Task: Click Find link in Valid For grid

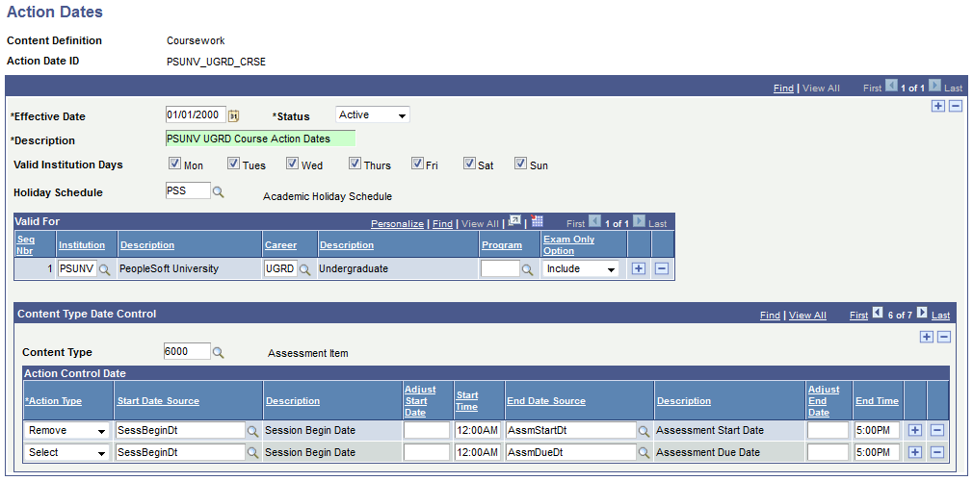Action: [442, 224]
